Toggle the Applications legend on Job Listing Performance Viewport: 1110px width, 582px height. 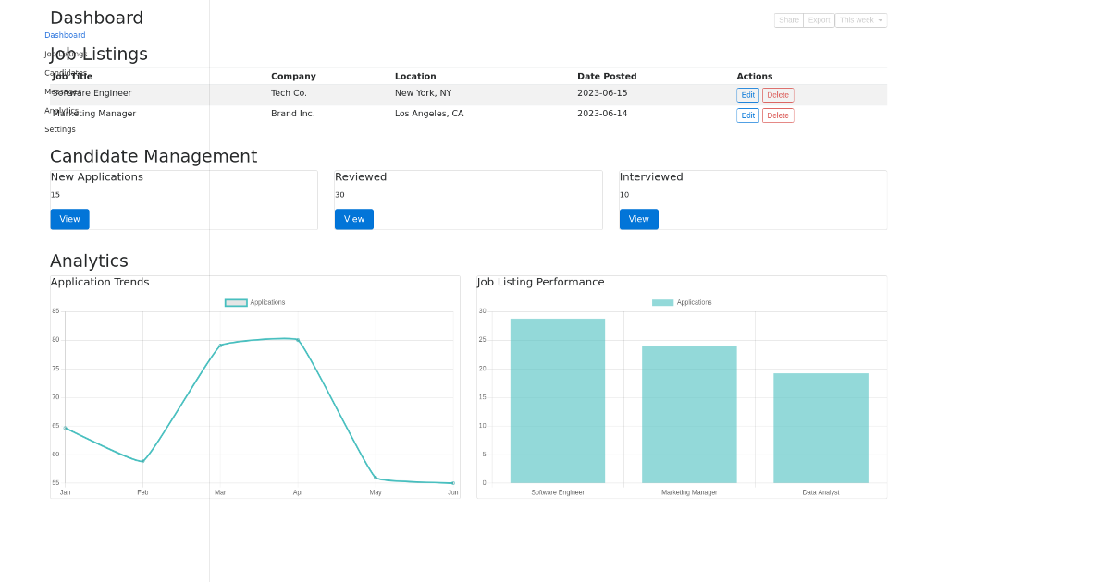[x=682, y=301]
